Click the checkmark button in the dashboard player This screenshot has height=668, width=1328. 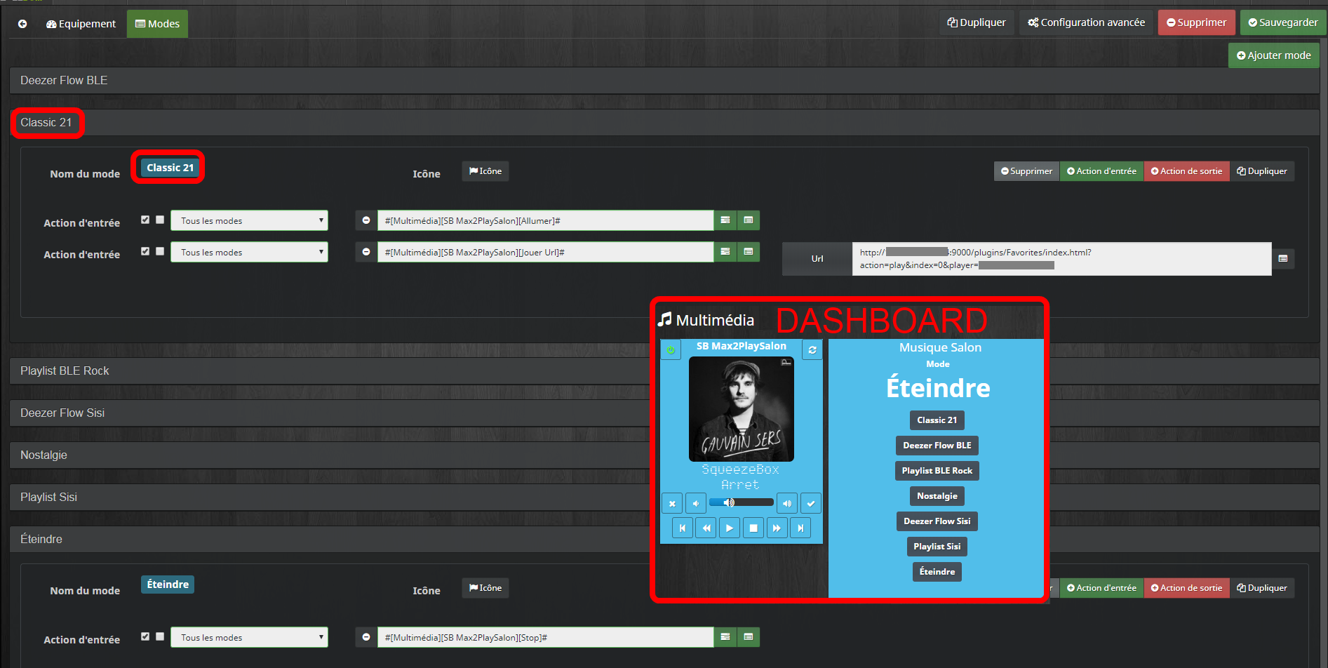[x=811, y=503]
